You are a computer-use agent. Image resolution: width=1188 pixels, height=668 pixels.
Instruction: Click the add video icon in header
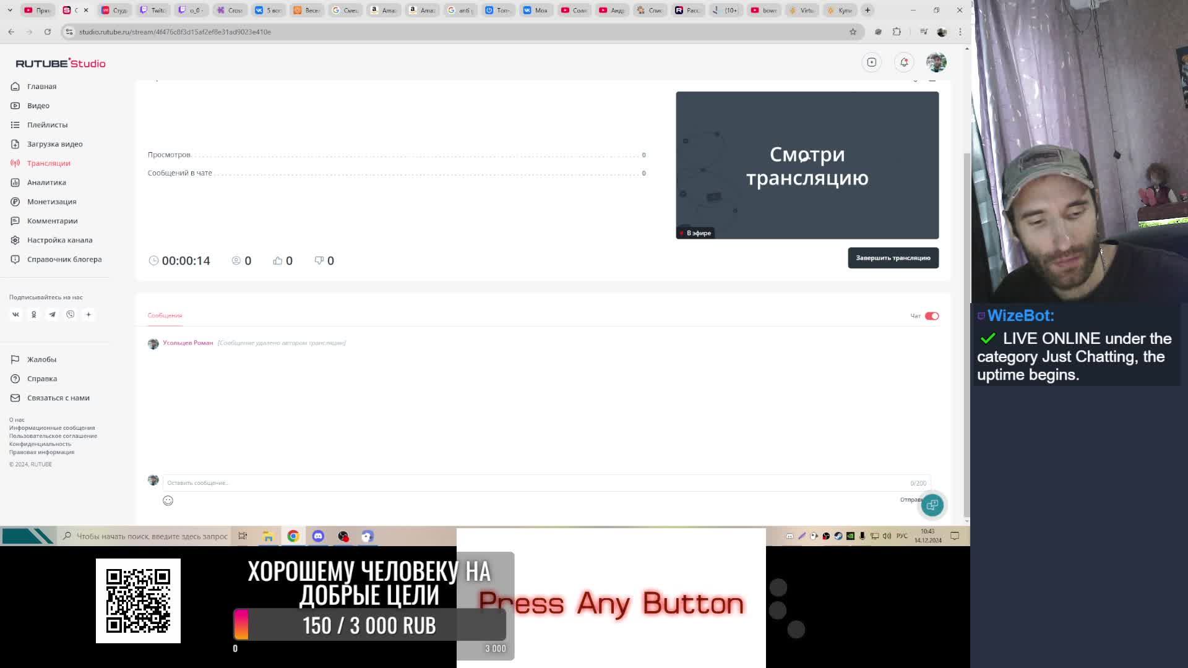pyautogui.click(x=871, y=62)
